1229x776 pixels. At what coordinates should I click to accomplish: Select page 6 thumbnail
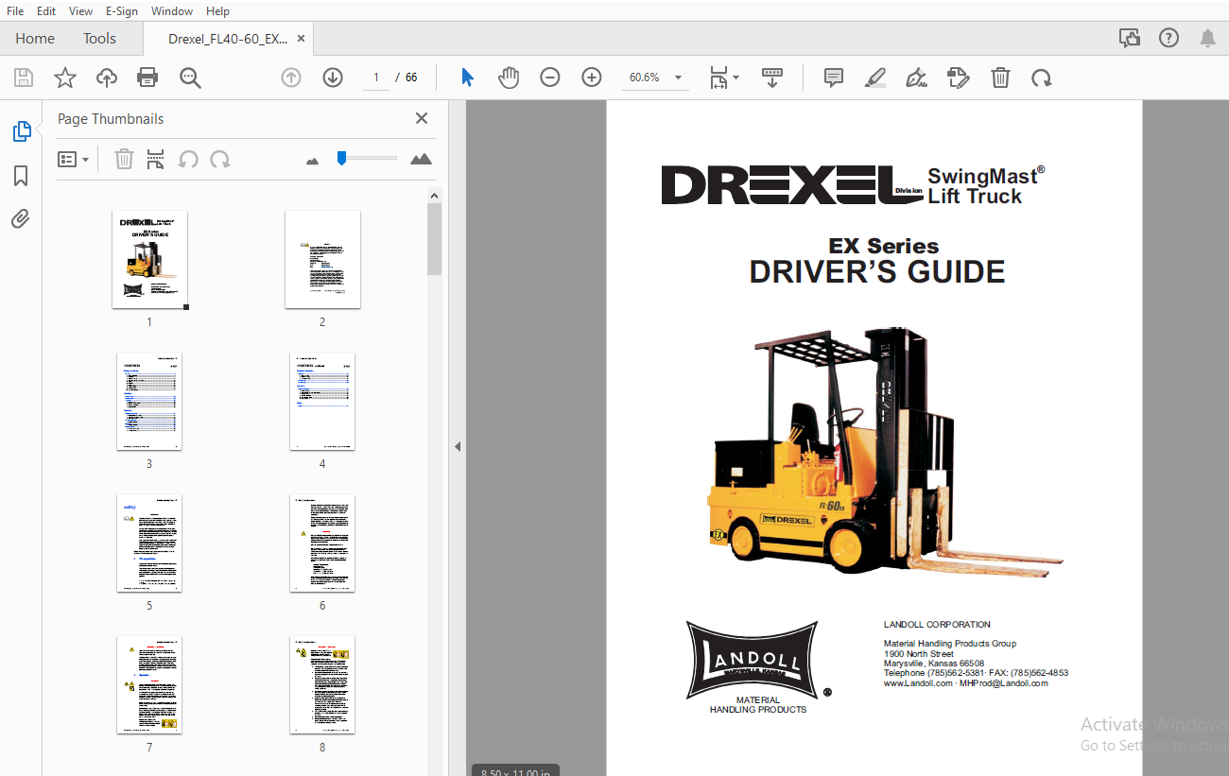322,543
